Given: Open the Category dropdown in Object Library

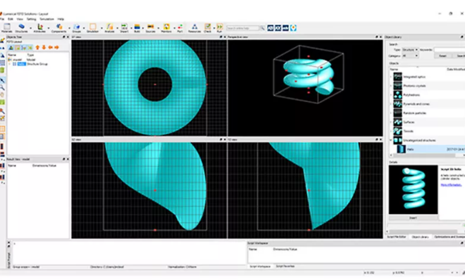Looking at the screenshot, I should [410, 56].
